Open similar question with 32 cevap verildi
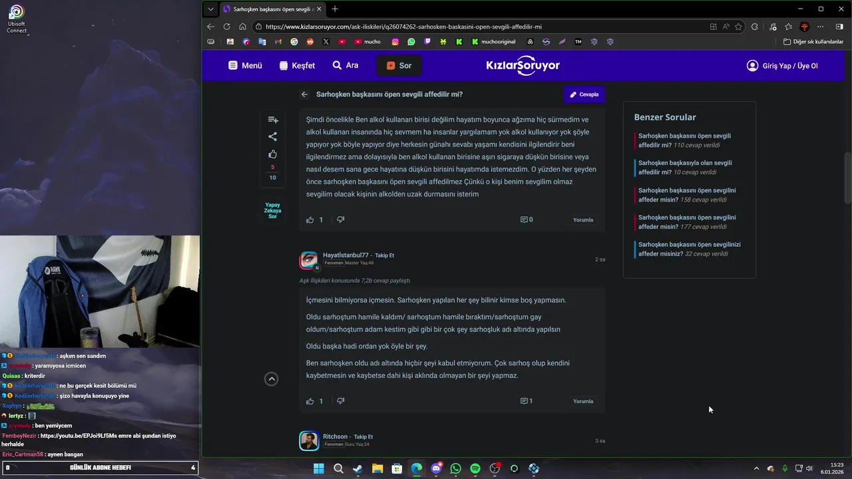This screenshot has width=852, height=479. [690, 249]
